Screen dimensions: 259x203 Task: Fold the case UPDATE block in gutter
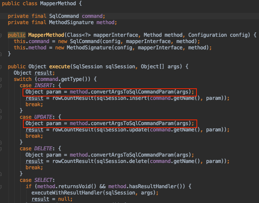coord(1,117)
